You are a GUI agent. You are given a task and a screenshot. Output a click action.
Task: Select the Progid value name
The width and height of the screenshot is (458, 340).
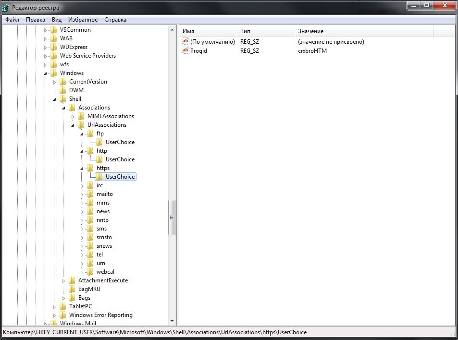pyautogui.click(x=198, y=51)
